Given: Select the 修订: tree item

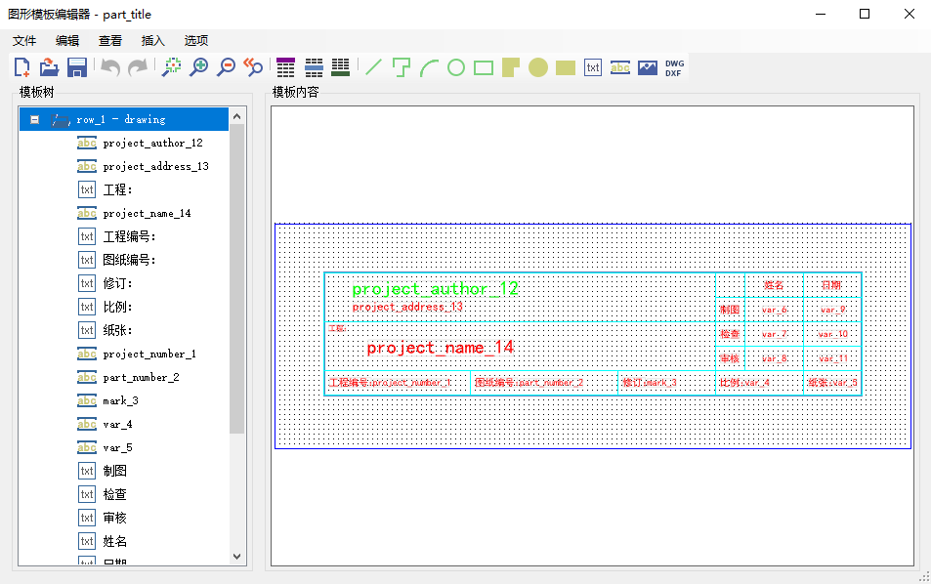Looking at the screenshot, I should pyautogui.click(x=117, y=283).
